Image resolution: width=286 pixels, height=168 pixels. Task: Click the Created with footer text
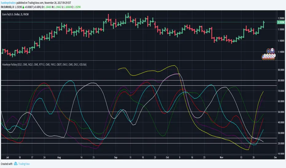6,164
